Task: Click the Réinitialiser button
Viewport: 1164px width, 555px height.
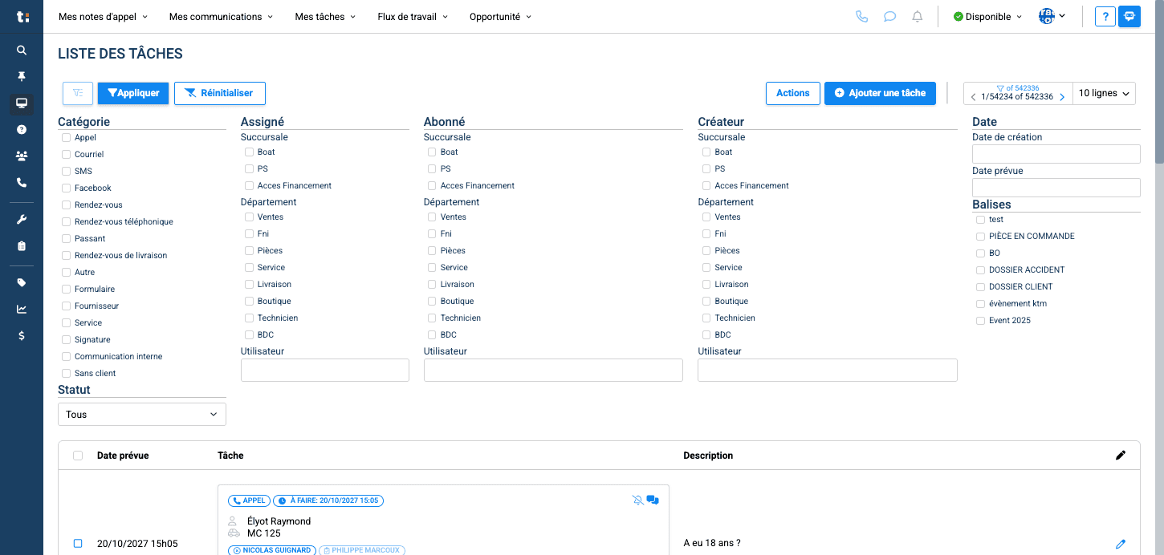Action: click(220, 93)
